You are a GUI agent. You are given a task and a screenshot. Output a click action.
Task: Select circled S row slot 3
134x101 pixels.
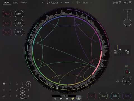point(22,90)
